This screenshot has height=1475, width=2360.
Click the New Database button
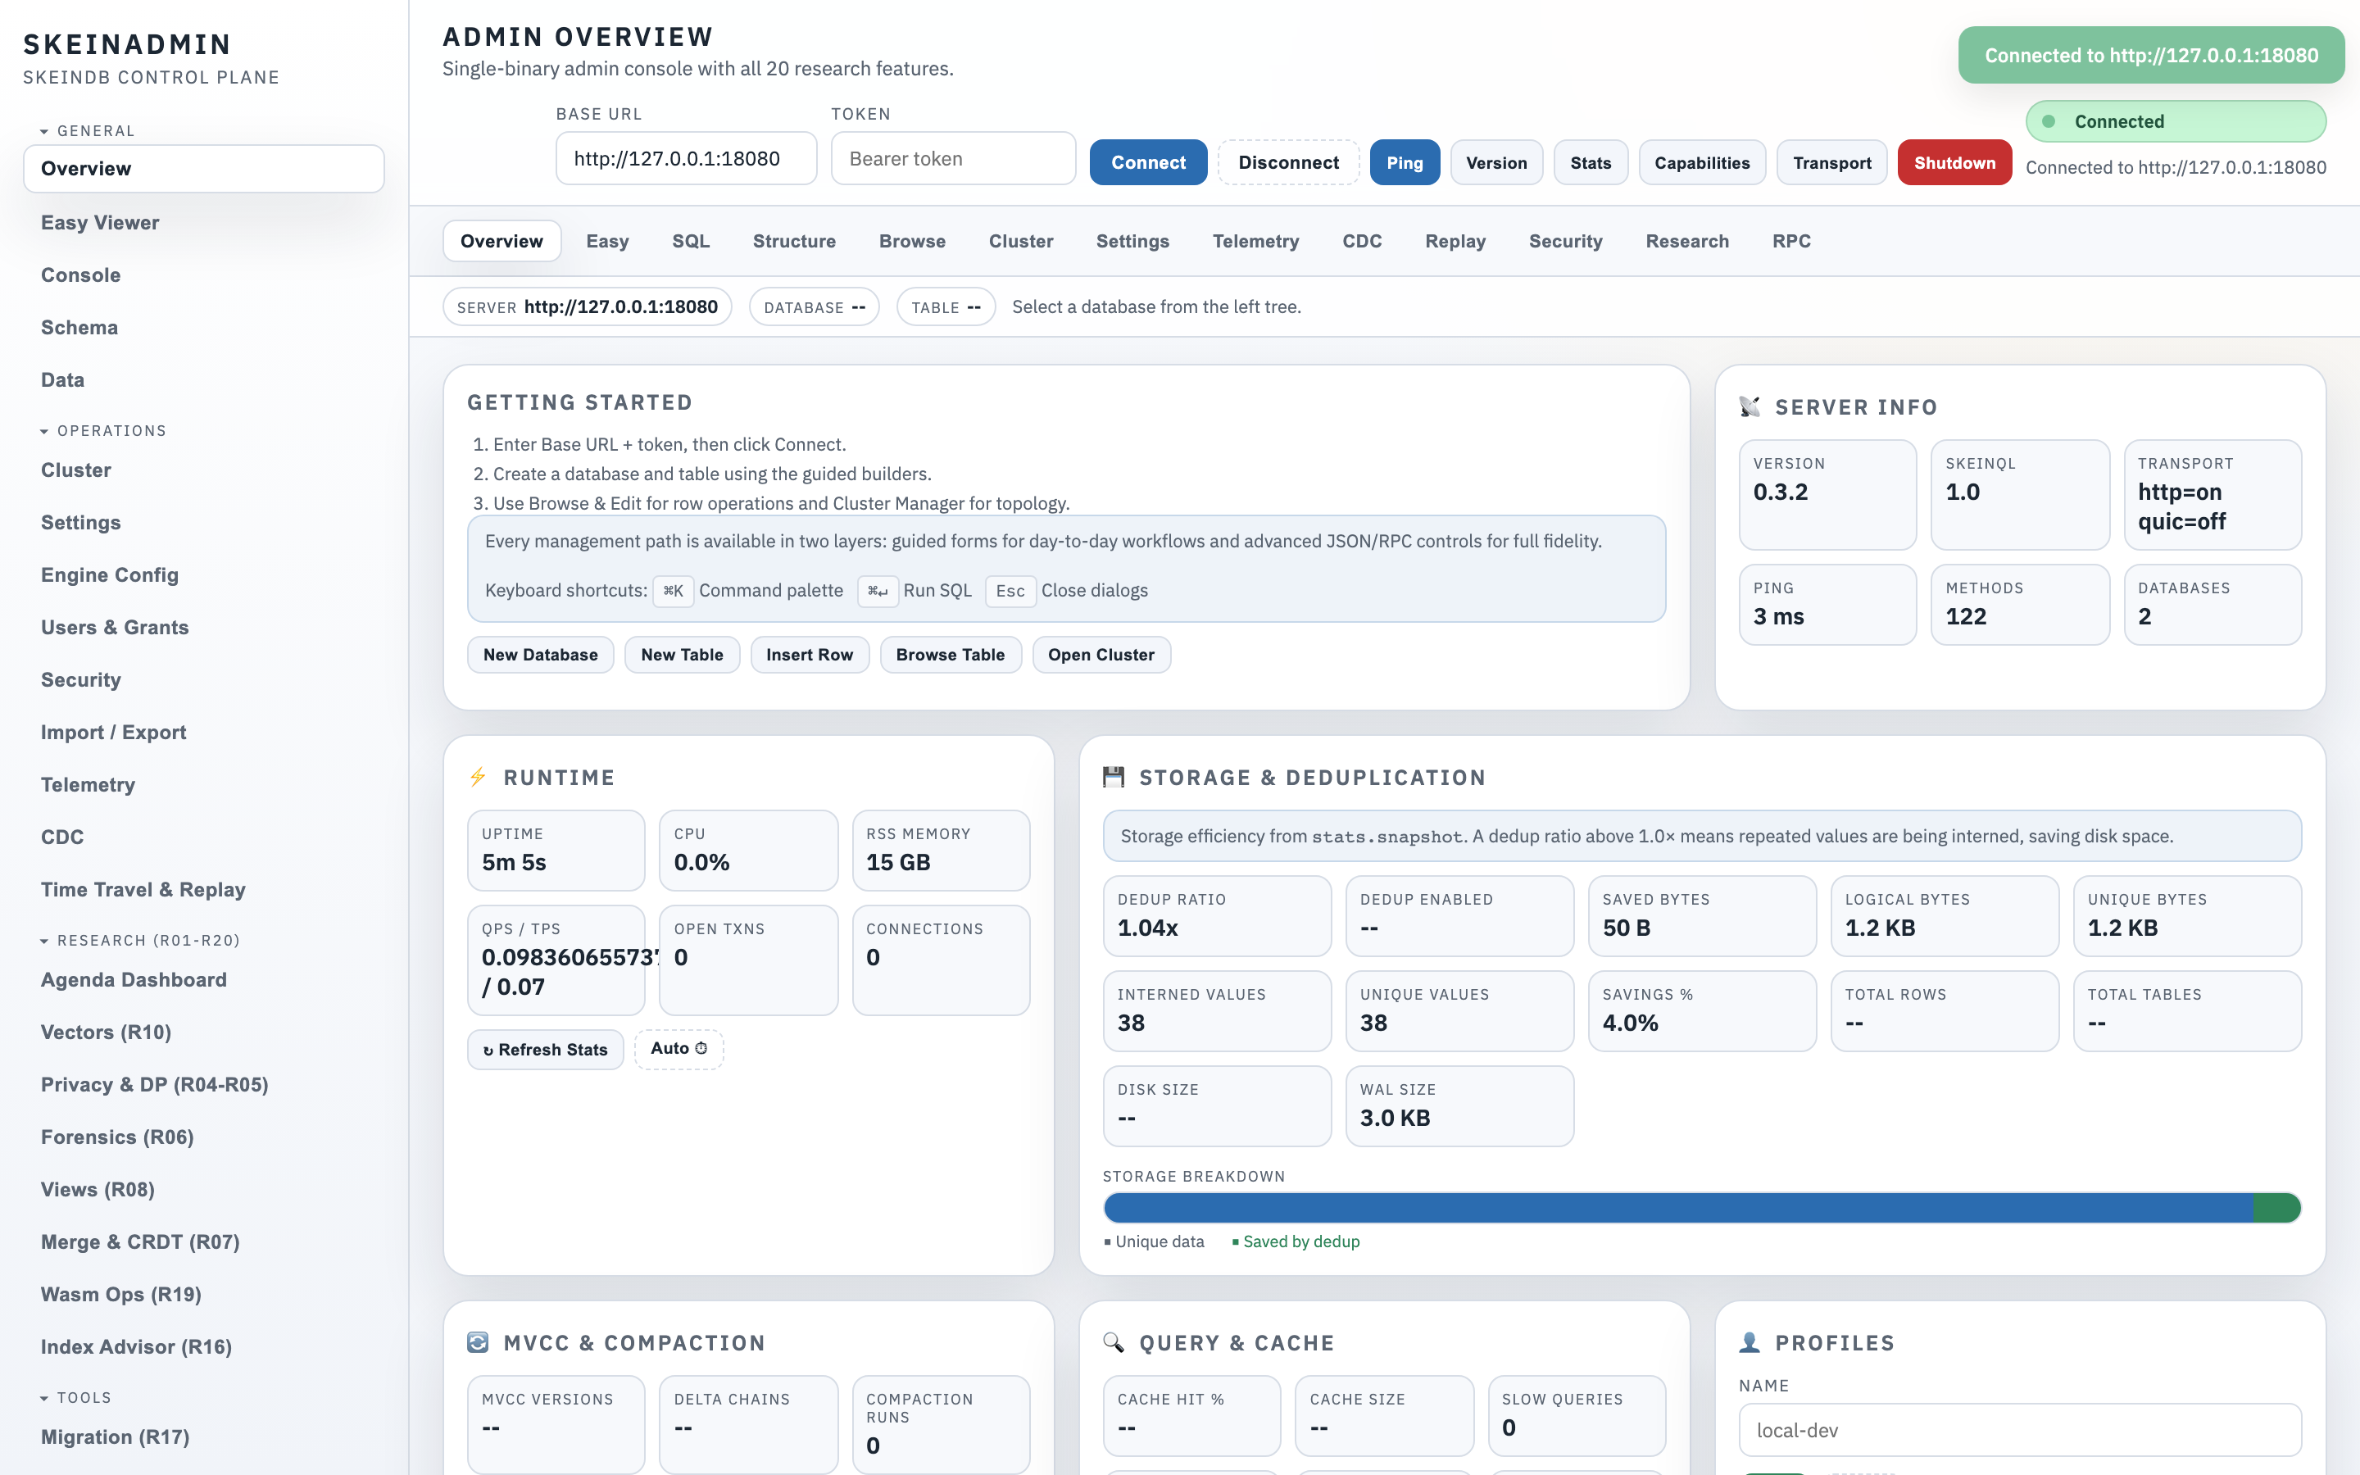(540, 655)
